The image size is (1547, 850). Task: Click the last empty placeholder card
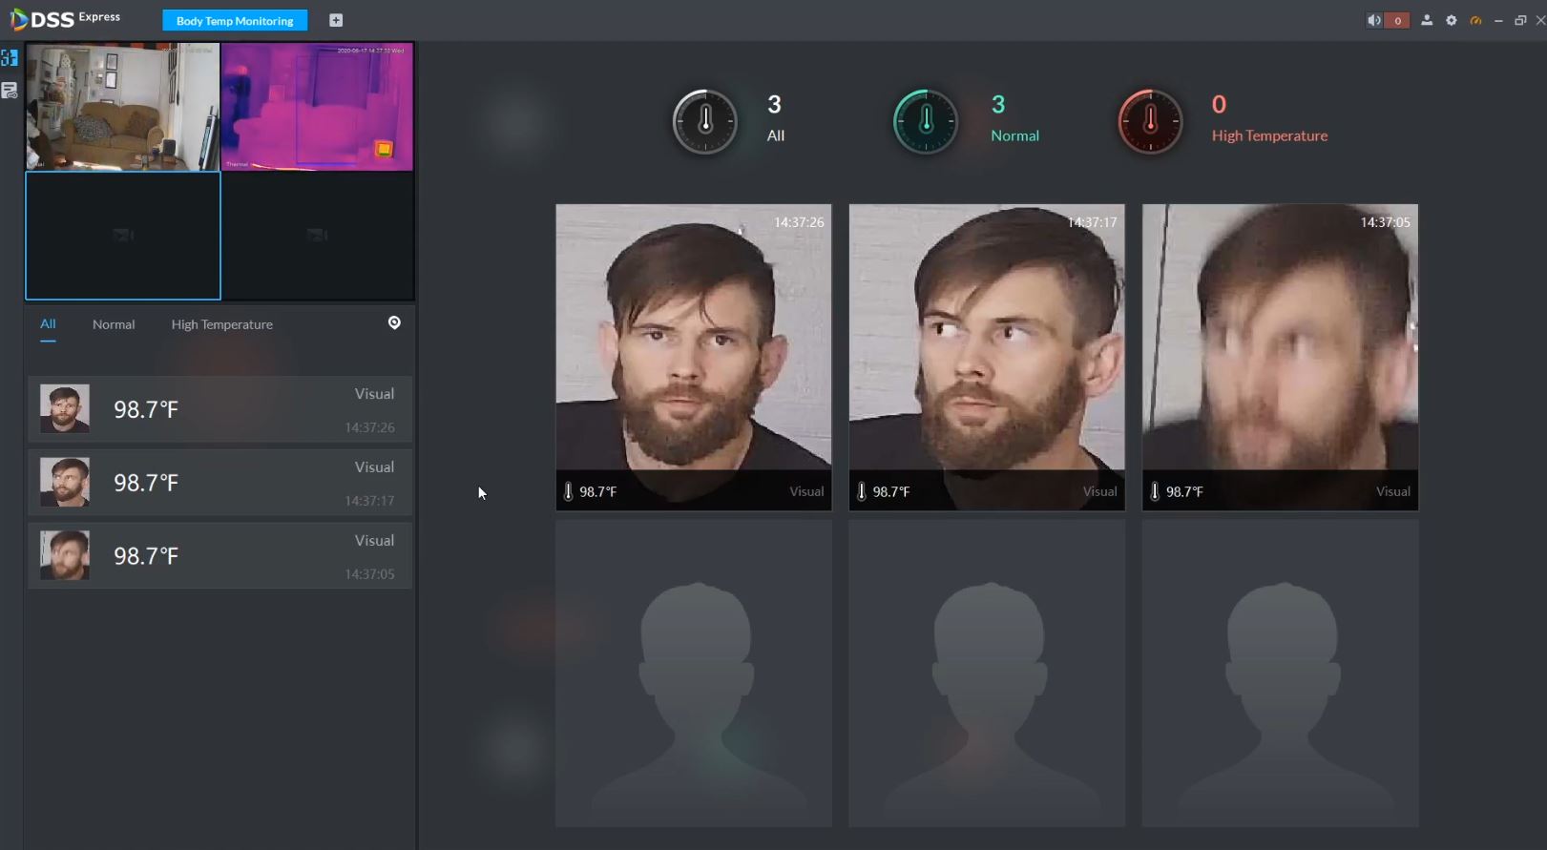click(1280, 674)
